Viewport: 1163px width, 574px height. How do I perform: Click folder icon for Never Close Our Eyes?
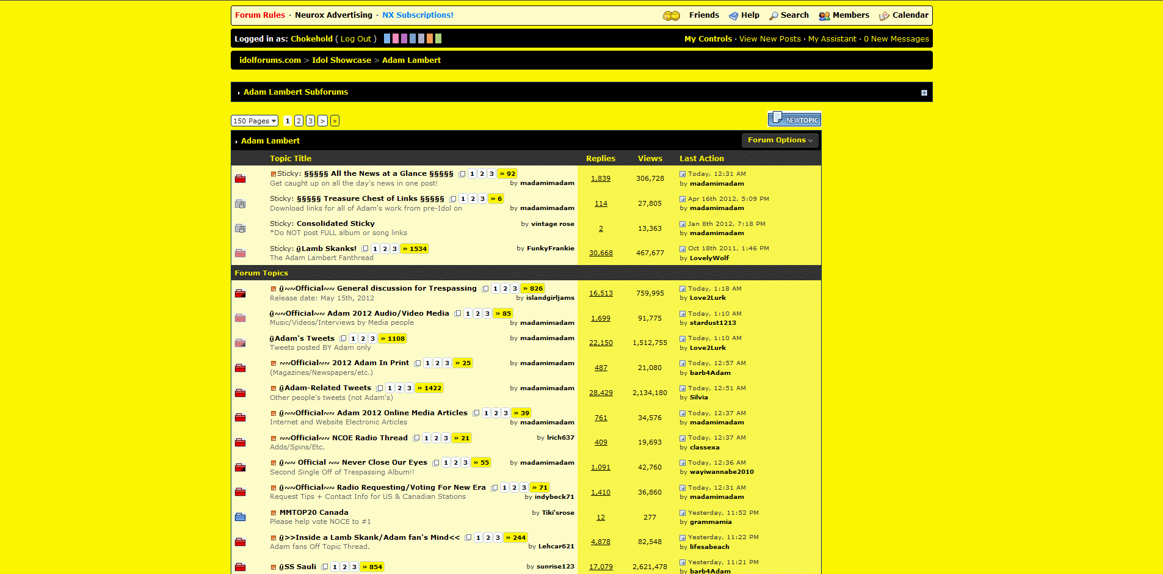241,467
